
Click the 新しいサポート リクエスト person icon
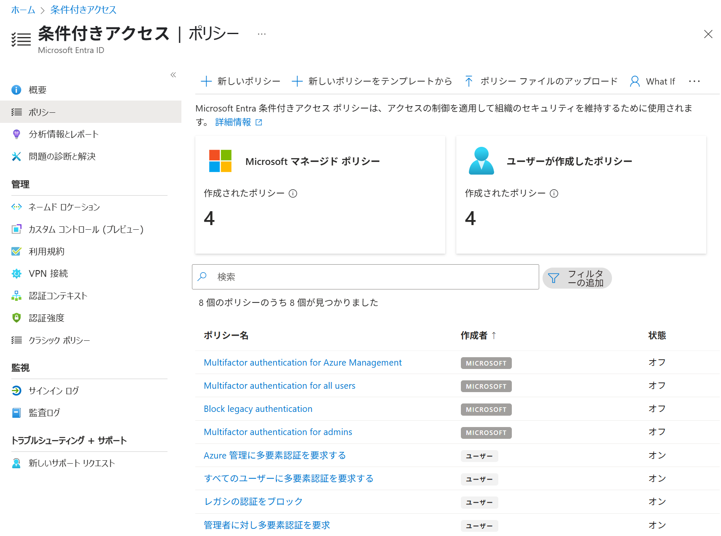click(x=16, y=463)
